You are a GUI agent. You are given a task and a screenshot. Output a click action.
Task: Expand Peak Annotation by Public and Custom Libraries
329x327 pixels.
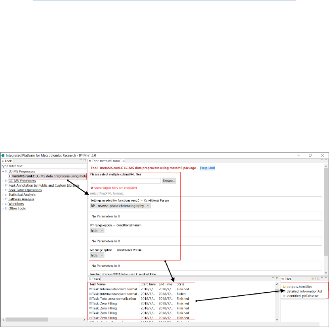point(3,185)
